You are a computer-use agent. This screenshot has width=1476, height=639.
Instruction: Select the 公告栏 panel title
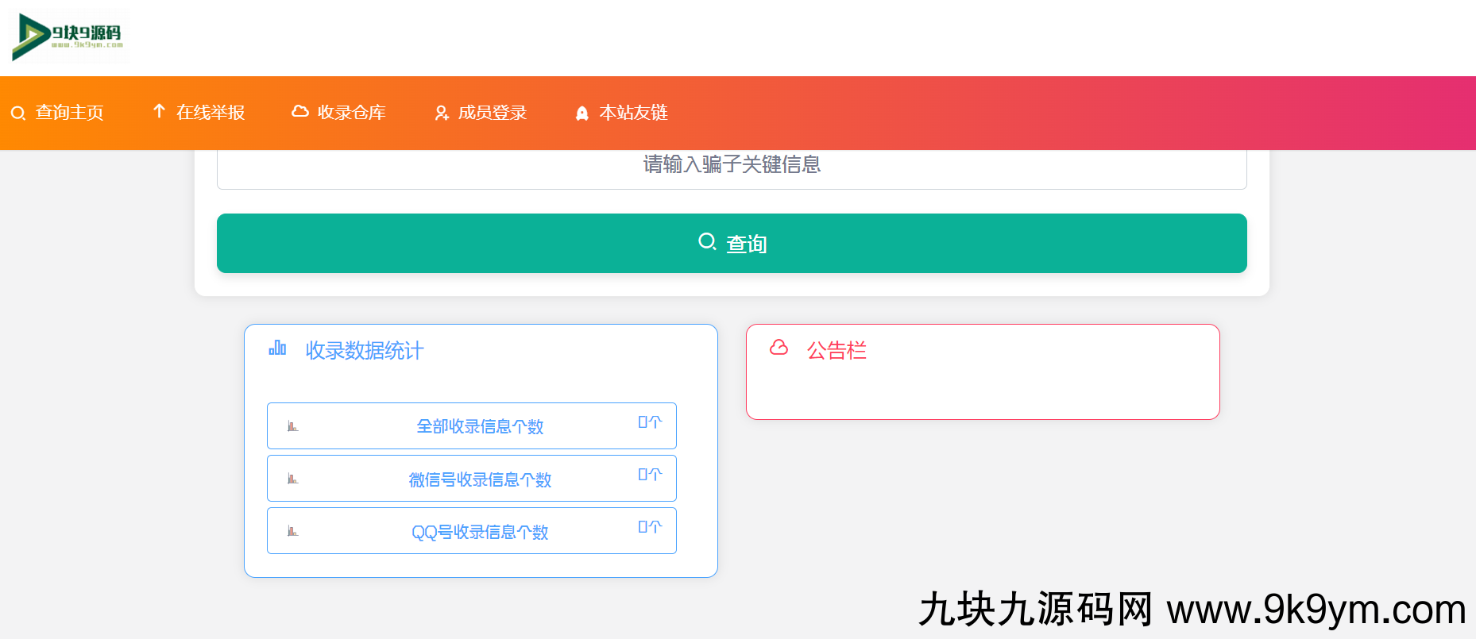(836, 351)
